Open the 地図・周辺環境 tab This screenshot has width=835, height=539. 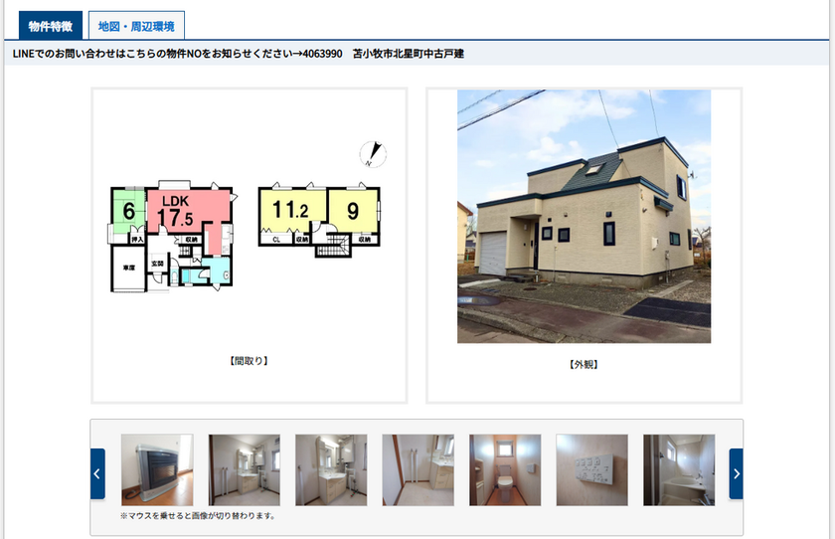point(136,26)
